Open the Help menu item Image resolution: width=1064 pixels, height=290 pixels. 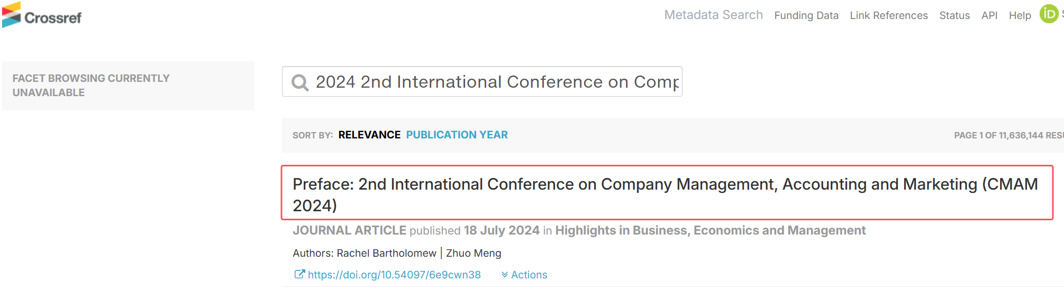tap(1020, 15)
